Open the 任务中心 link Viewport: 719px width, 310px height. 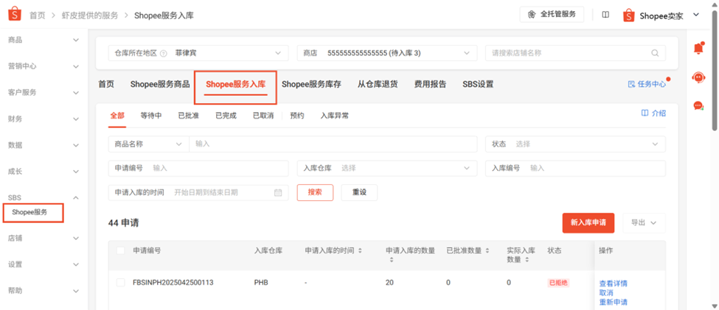click(647, 84)
